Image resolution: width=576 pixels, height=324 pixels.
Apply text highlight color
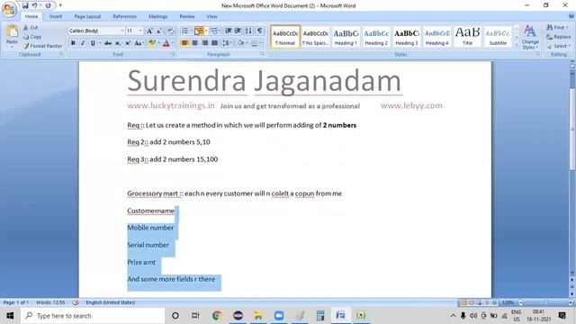(151, 43)
